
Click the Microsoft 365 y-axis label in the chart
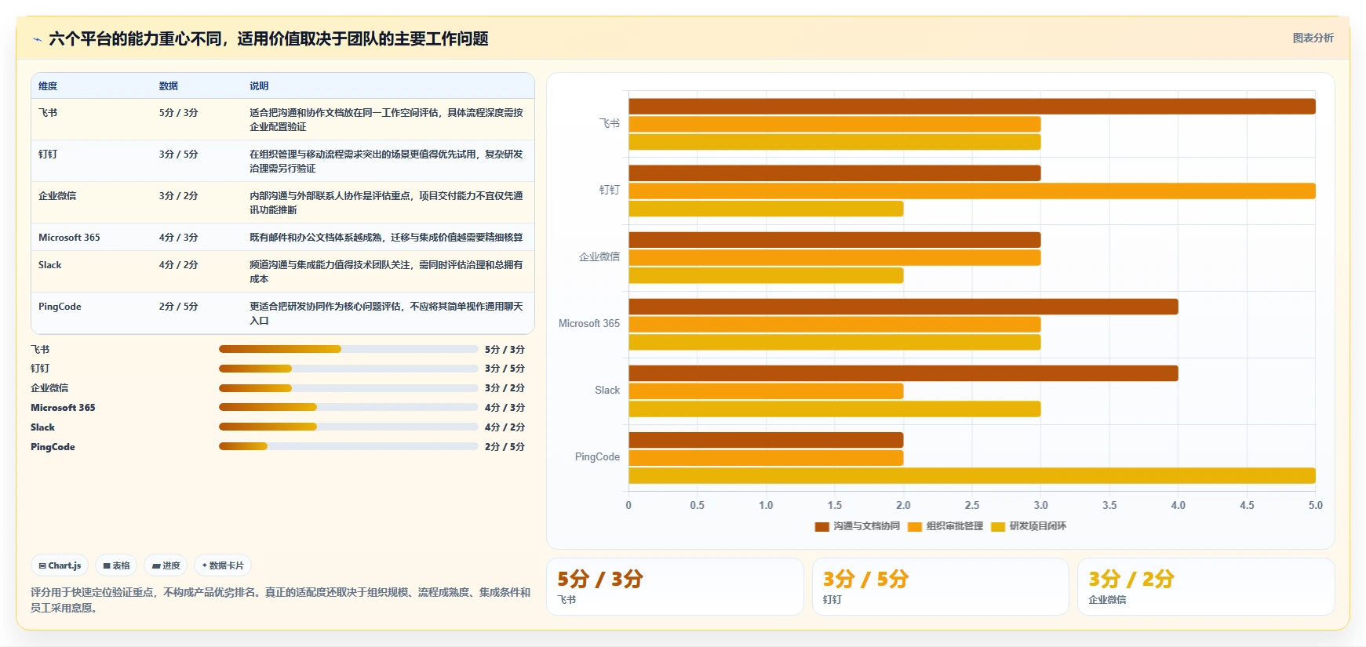tap(589, 324)
